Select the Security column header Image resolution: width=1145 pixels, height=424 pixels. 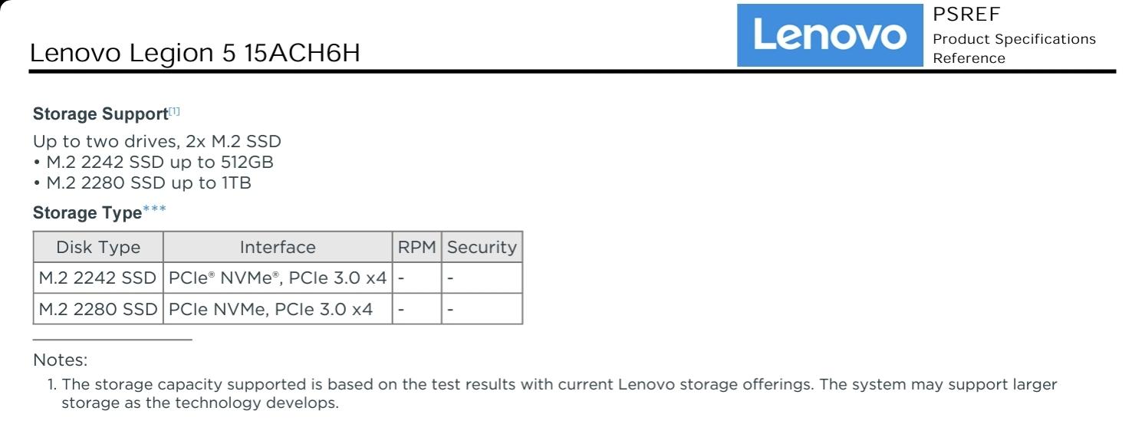point(482,247)
